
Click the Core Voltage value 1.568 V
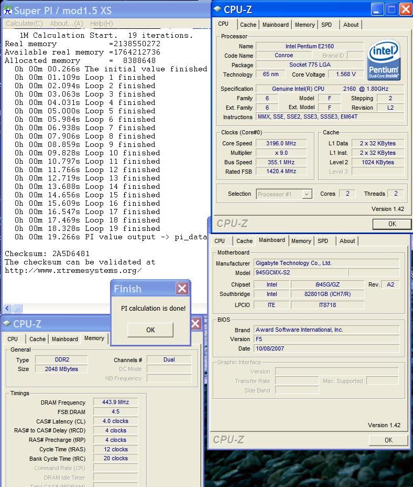[346, 74]
